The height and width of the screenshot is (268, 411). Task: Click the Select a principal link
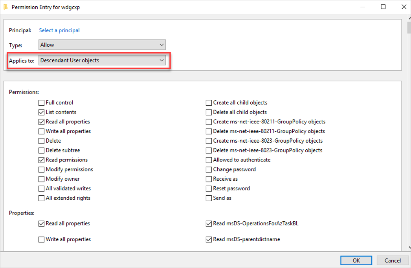(x=59, y=30)
